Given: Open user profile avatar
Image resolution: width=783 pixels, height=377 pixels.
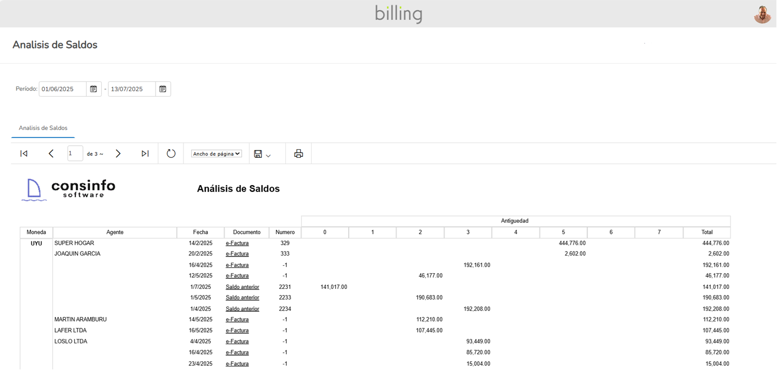Looking at the screenshot, I should pos(762,14).
